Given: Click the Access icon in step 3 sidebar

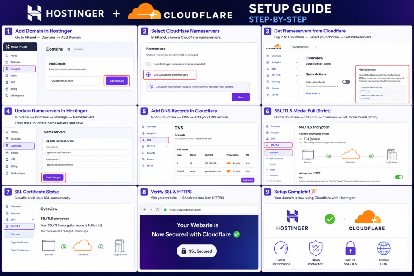Looking at the screenshot, I should 268,88.
